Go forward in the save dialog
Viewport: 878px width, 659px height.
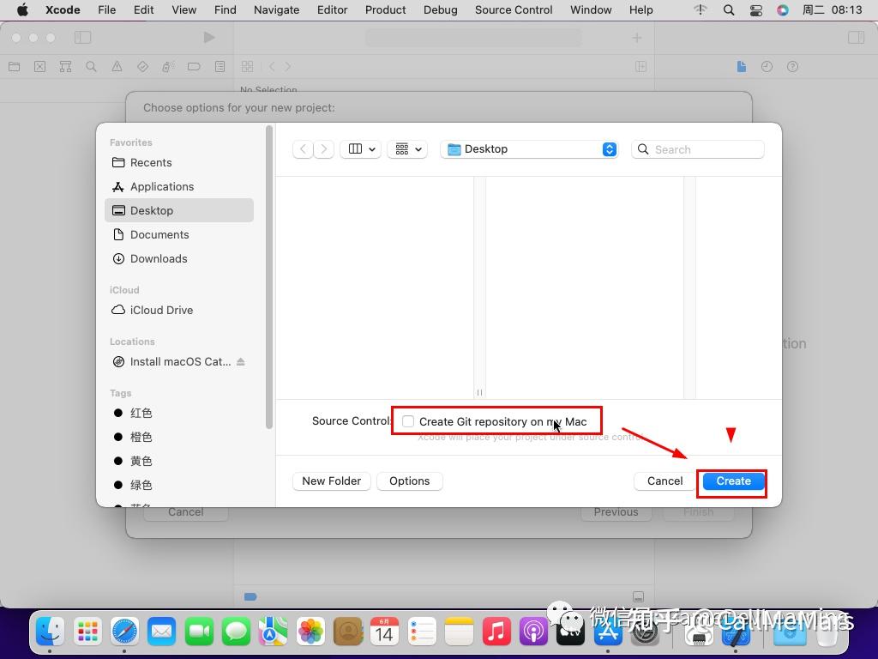[323, 149]
